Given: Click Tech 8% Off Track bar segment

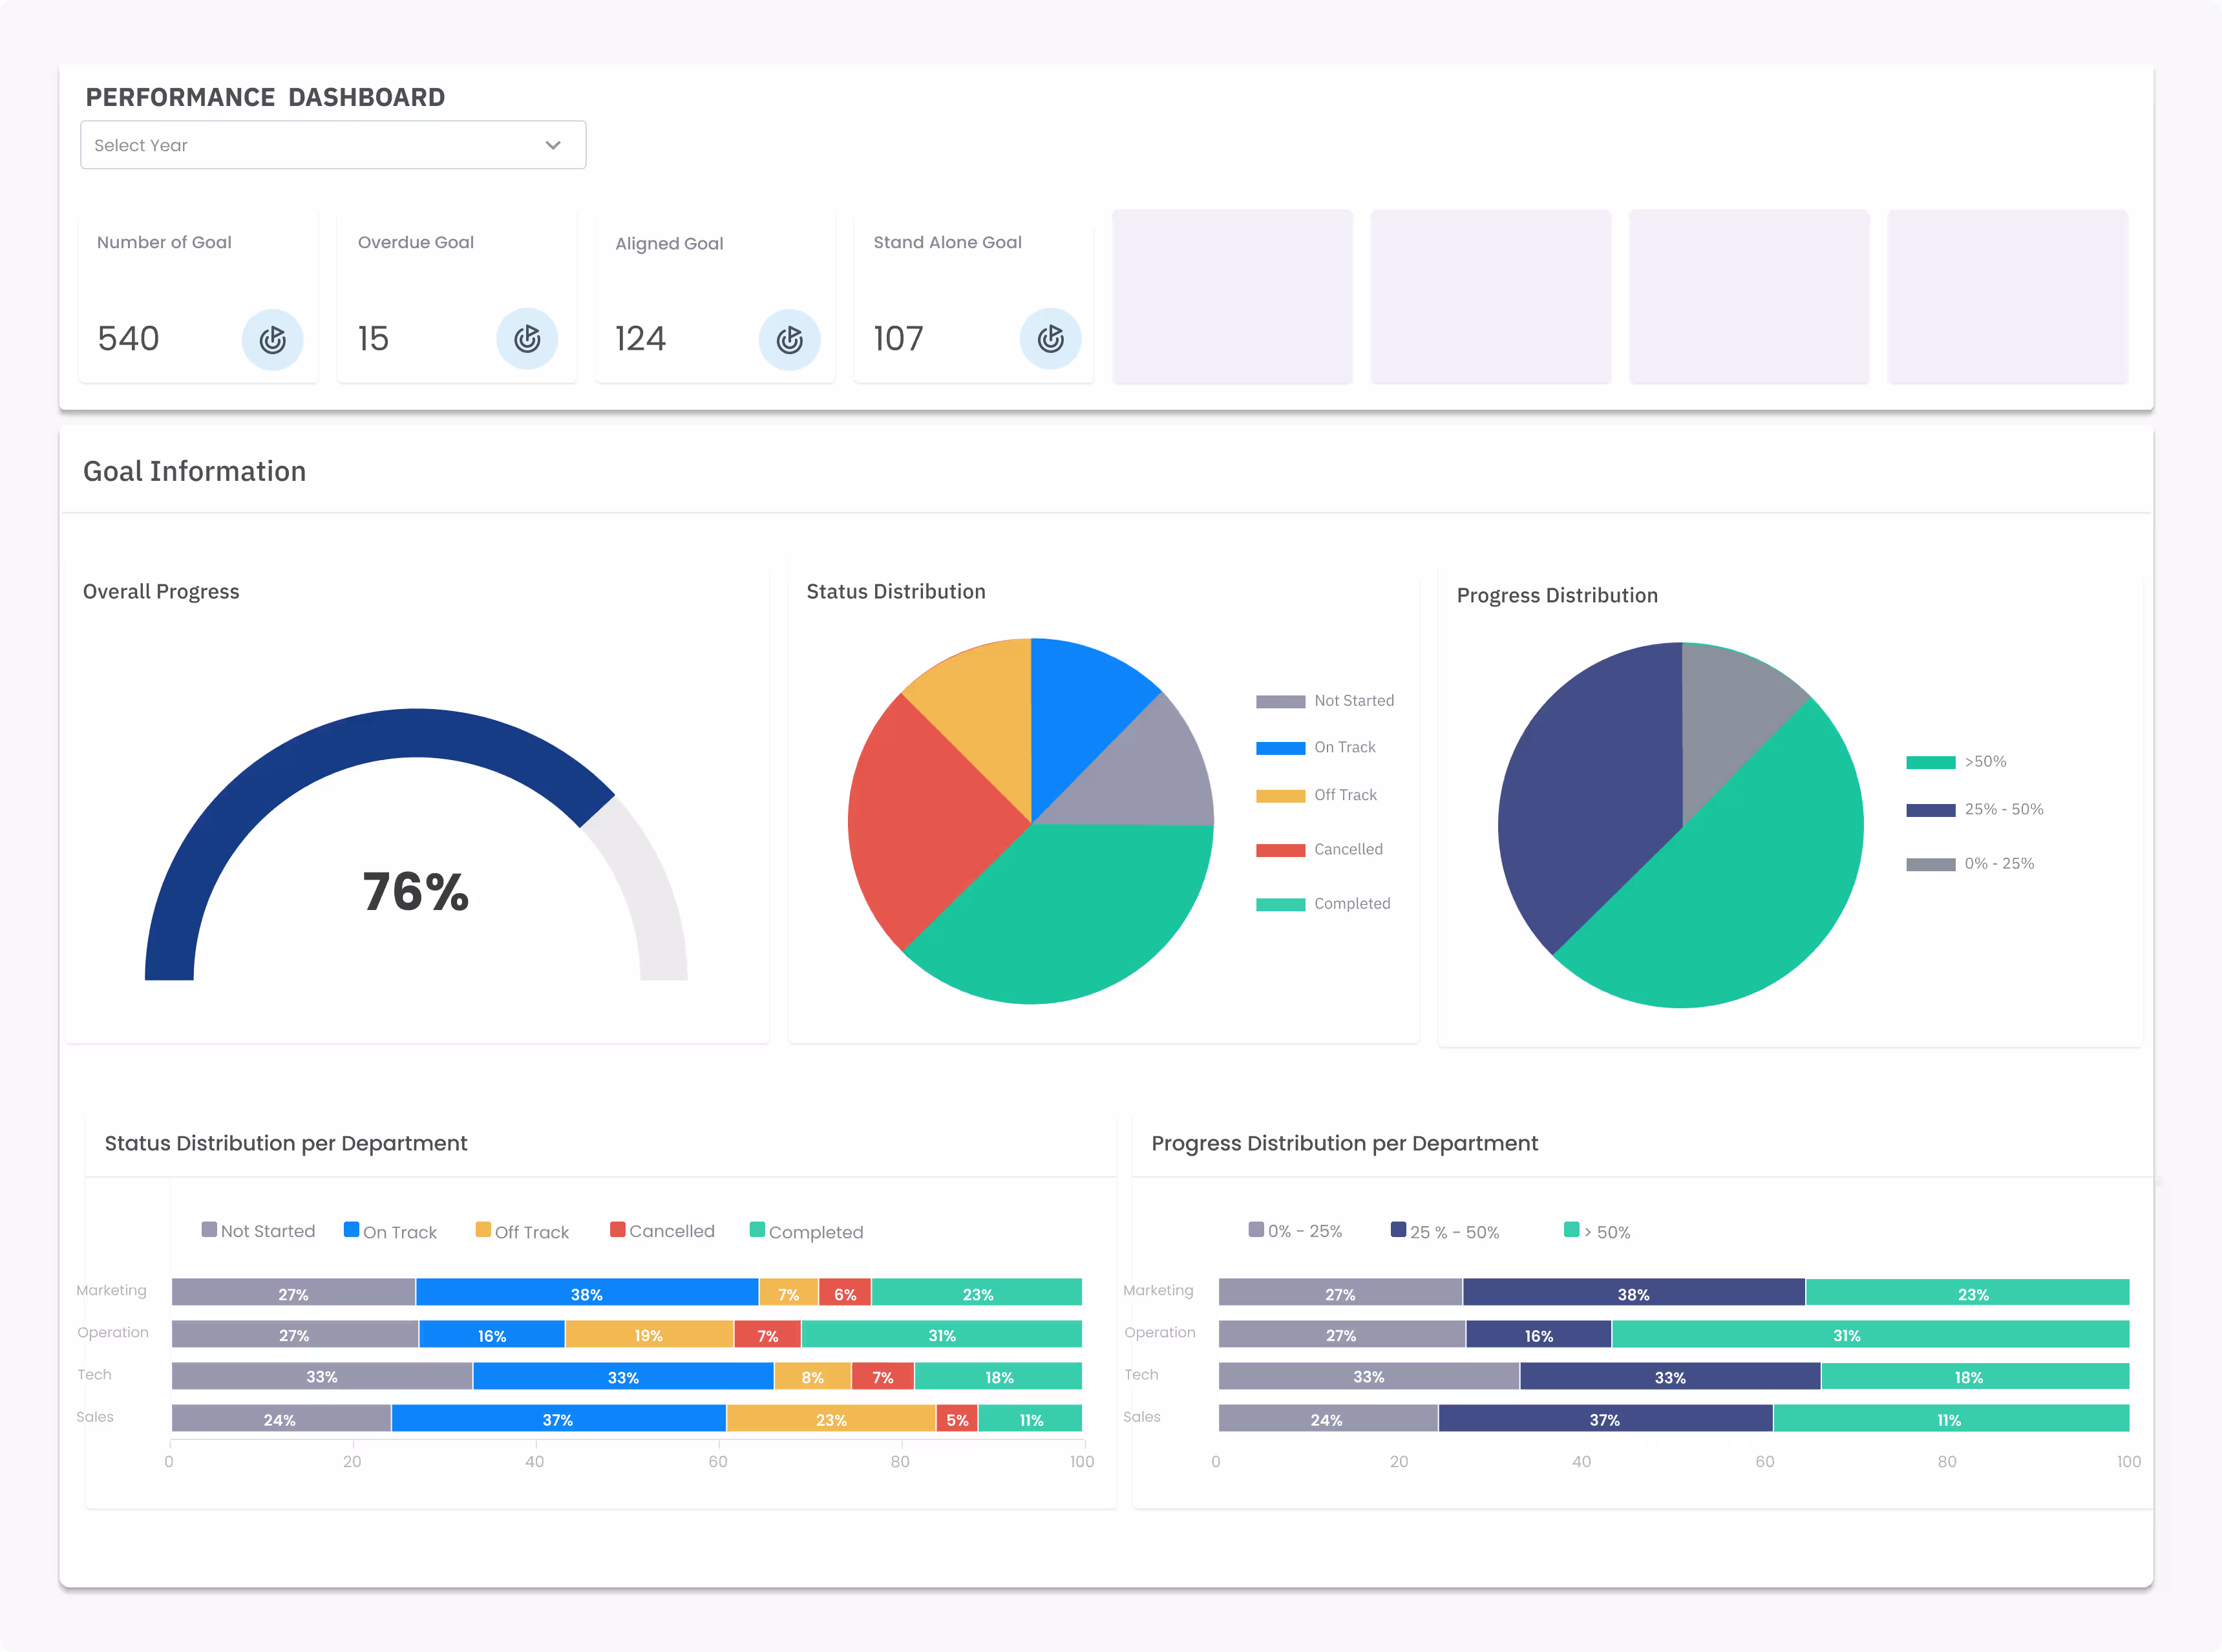Looking at the screenshot, I should tap(812, 1376).
